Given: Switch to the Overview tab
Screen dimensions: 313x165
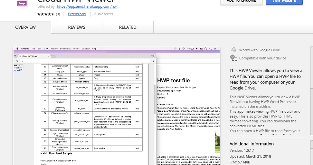Looking at the screenshot, I should [25, 27].
